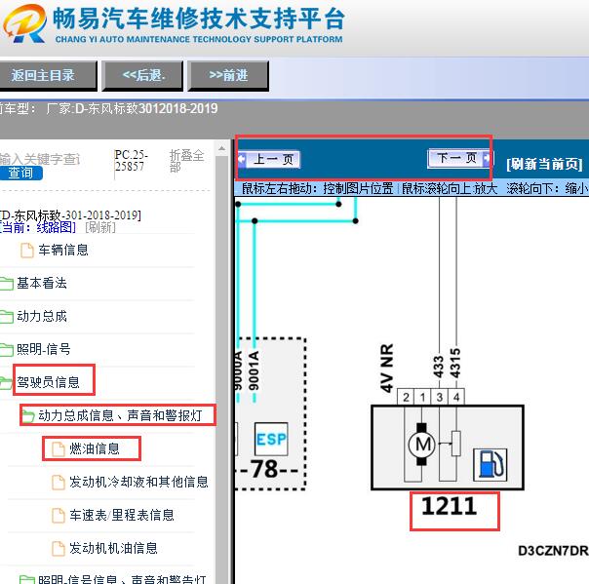Click the page icon beside 发动机冷却液和其他信息
589x584 pixels.
click(x=59, y=483)
